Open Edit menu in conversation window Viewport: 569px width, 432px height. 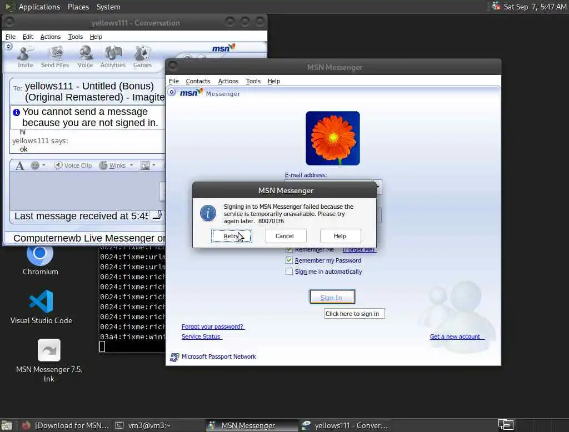(x=28, y=37)
